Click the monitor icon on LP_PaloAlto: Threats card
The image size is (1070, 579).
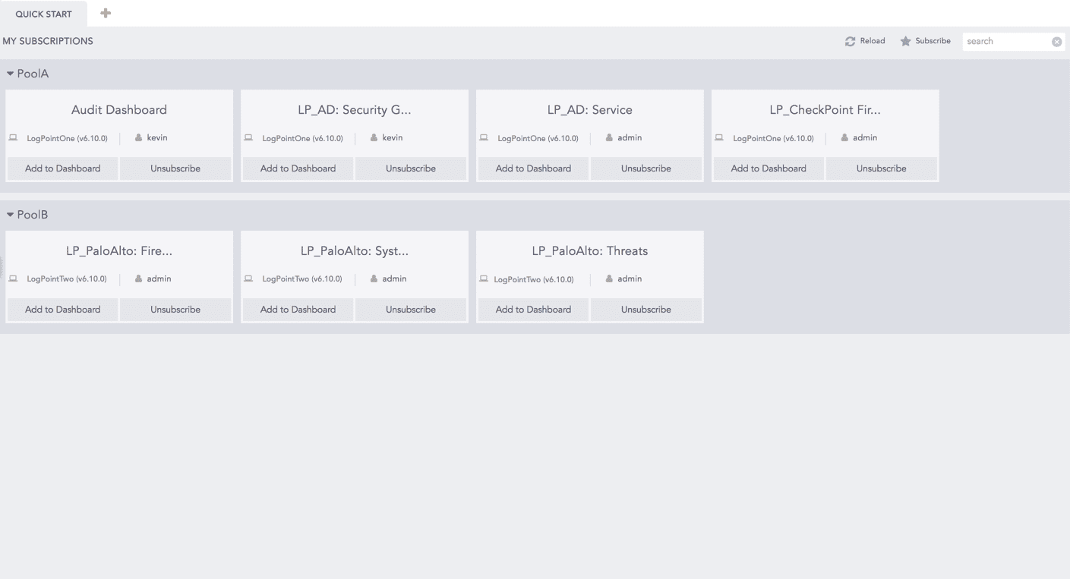tap(484, 278)
